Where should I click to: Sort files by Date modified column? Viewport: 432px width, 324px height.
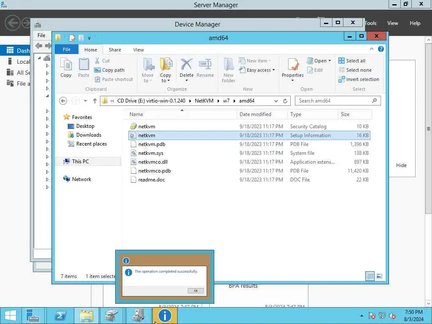click(x=262, y=114)
